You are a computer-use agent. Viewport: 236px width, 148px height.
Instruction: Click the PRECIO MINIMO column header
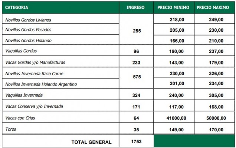tap(174, 7)
